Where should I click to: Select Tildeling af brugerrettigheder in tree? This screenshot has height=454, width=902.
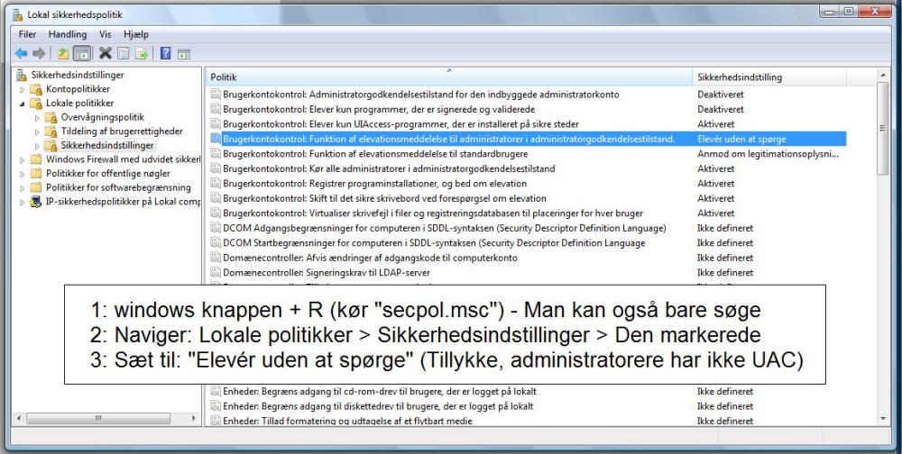(x=122, y=131)
